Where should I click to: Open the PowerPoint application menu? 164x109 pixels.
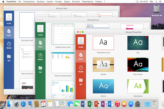(x=11, y=2)
